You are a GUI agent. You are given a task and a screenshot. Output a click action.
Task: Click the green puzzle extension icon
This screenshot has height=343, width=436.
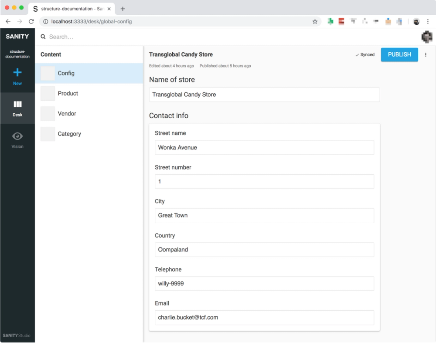[330, 21]
